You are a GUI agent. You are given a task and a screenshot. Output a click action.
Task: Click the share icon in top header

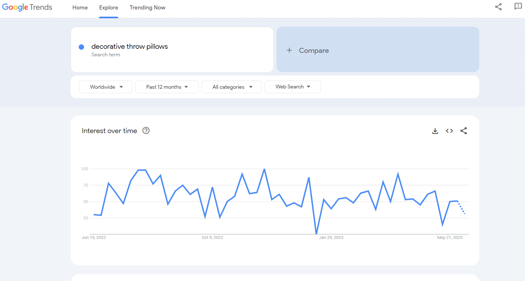coord(498,7)
